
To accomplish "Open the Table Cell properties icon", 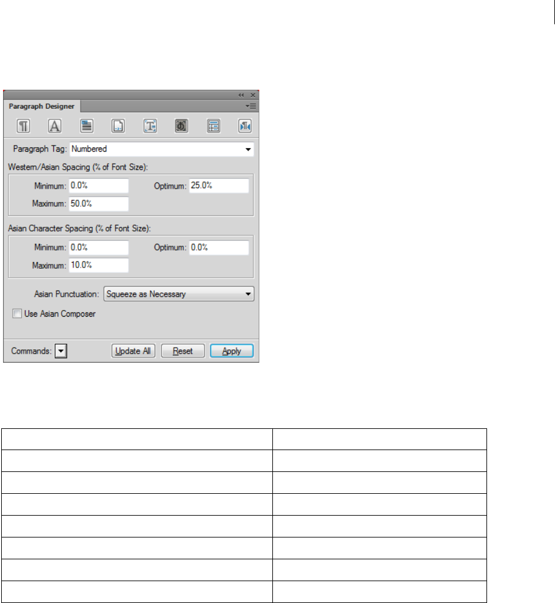I will point(214,126).
